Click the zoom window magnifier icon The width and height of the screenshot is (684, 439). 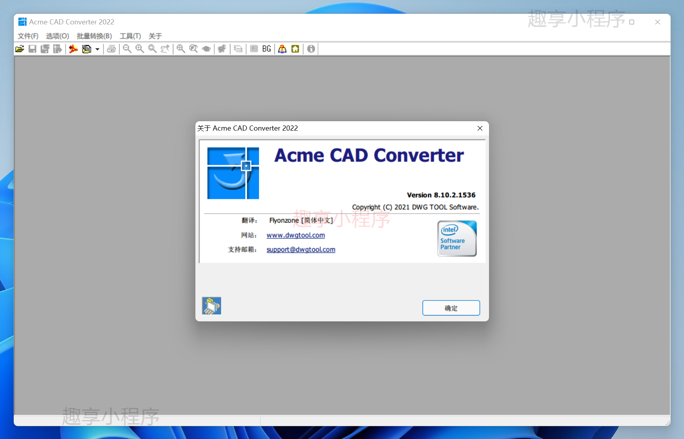click(152, 49)
